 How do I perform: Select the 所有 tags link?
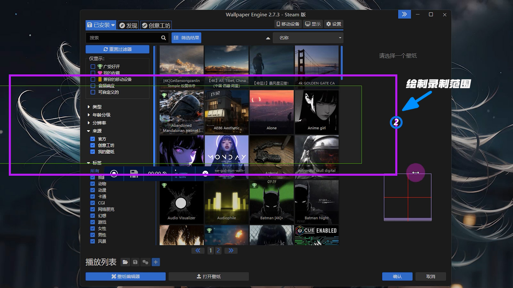[x=95, y=171]
